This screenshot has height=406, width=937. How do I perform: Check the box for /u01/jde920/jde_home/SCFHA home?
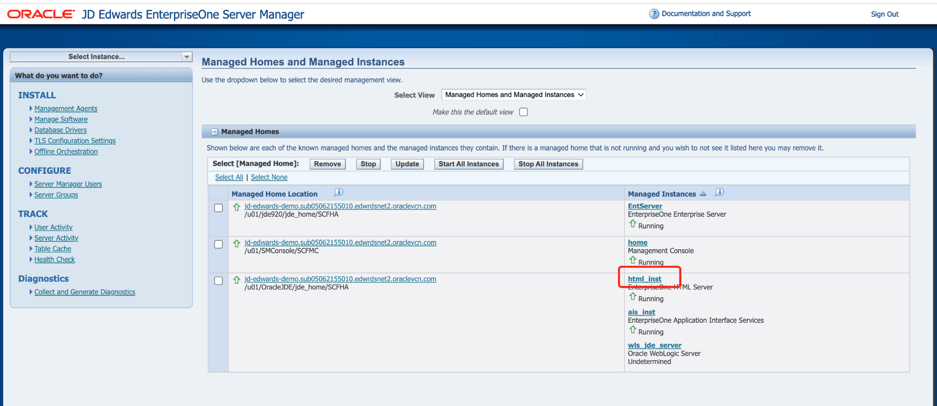tap(218, 208)
